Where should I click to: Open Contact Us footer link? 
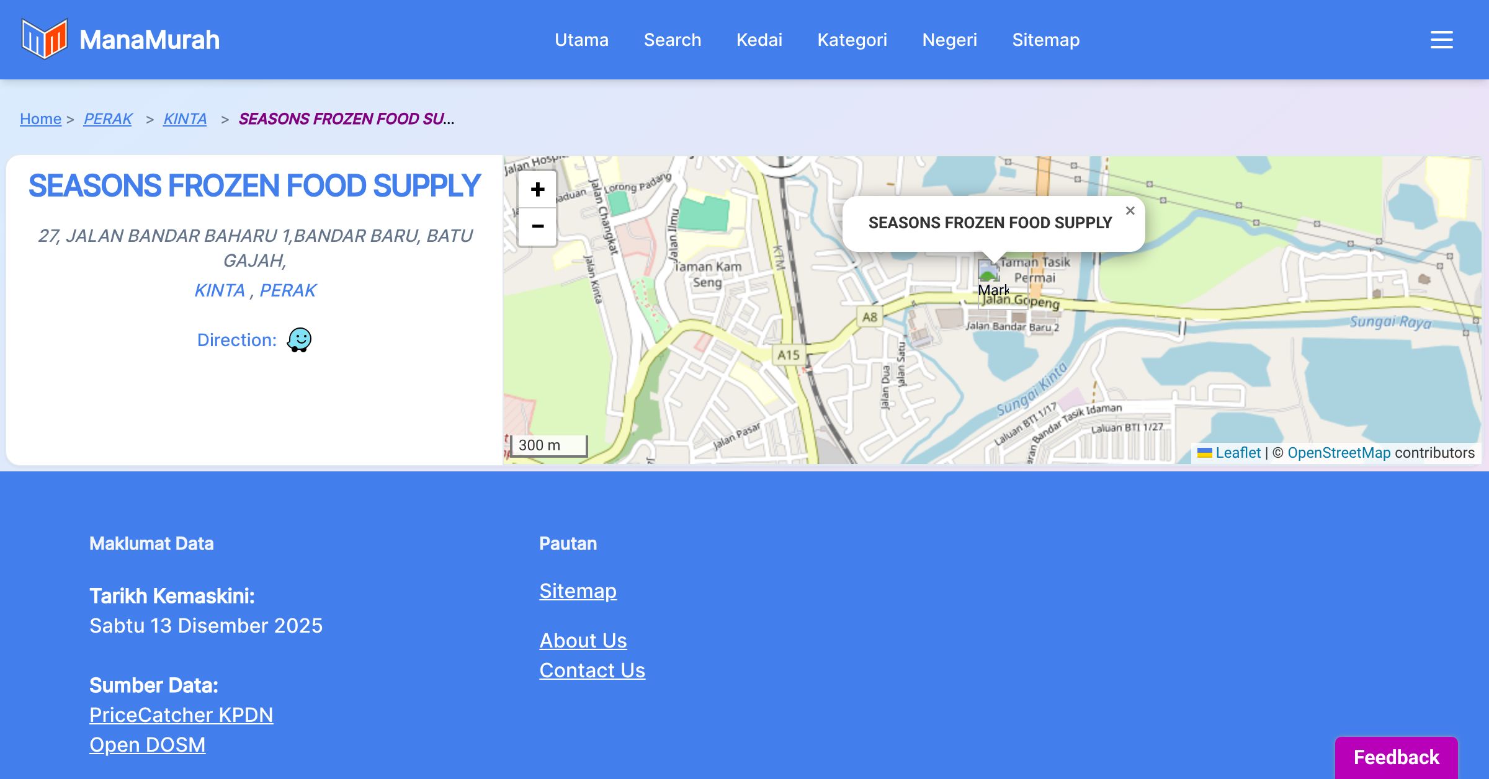pyautogui.click(x=592, y=670)
